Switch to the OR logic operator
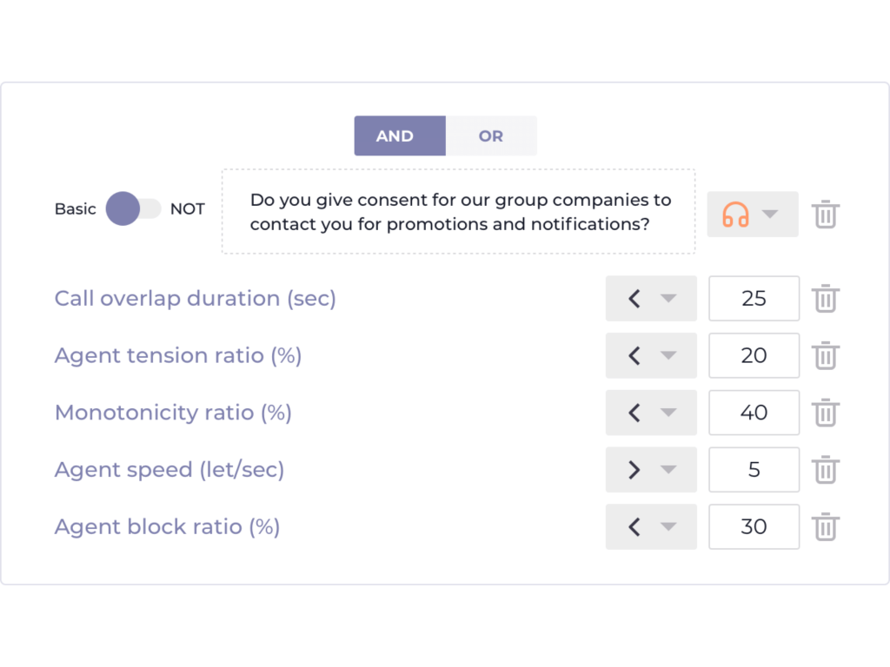The width and height of the screenshot is (890, 667). point(491,136)
